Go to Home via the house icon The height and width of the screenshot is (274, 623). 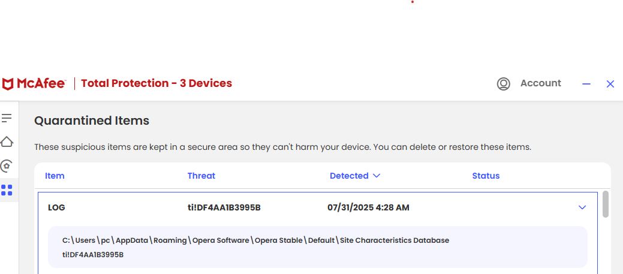(x=7, y=141)
